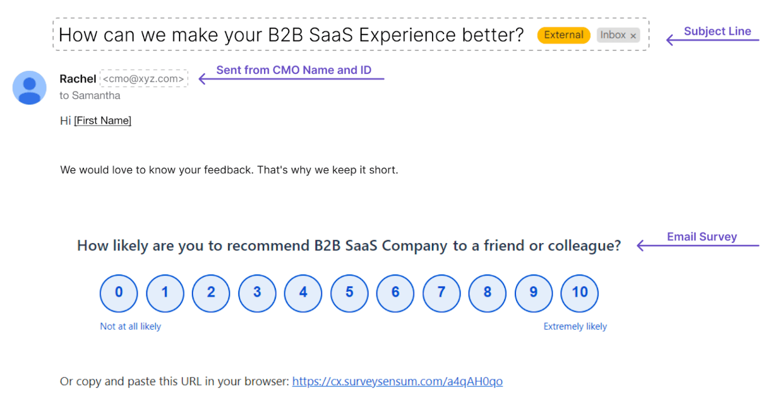Viewport: 768px width, 401px height.
Task: Select rating 10 on the survey scale
Action: pyautogui.click(x=579, y=293)
